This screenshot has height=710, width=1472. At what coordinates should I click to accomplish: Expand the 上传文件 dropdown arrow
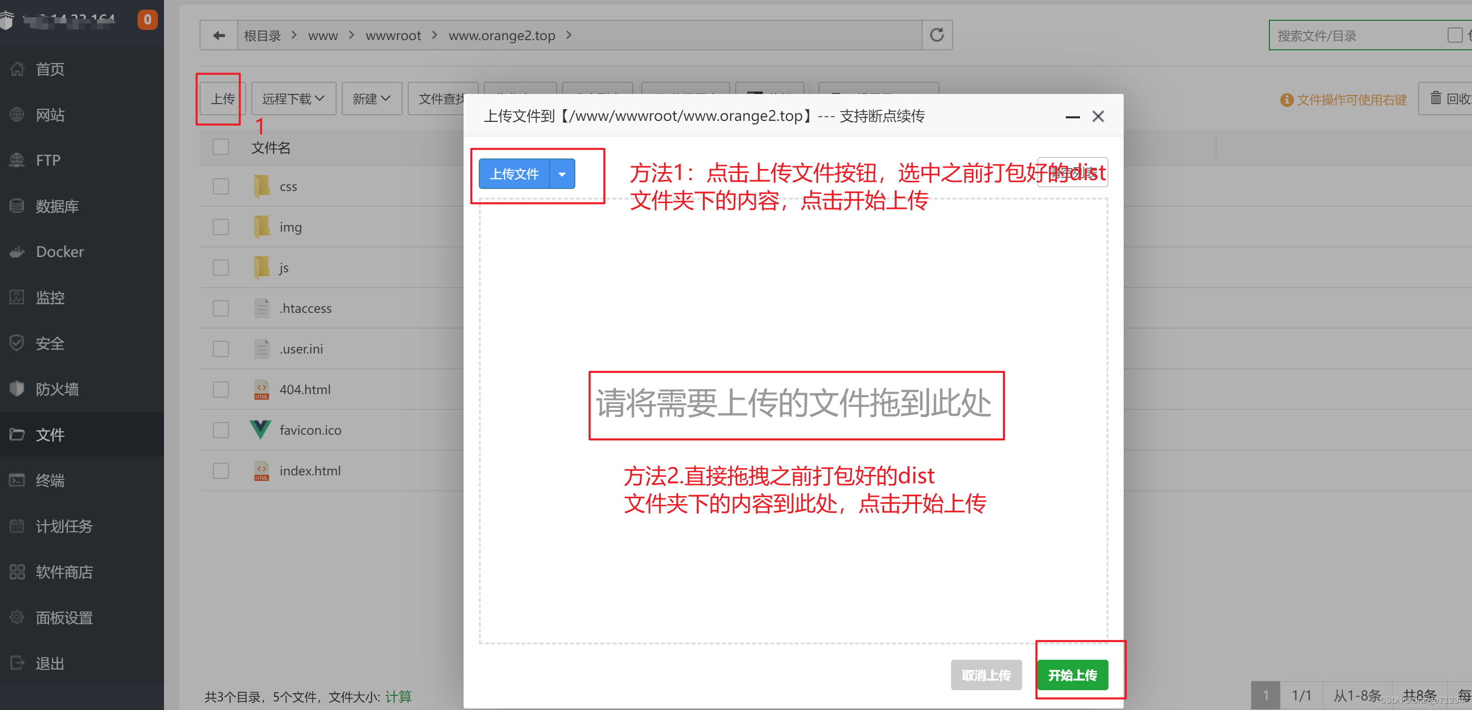tap(562, 174)
